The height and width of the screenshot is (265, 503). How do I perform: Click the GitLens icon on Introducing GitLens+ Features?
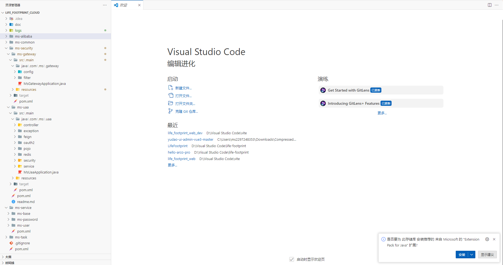pyautogui.click(x=323, y=103)
